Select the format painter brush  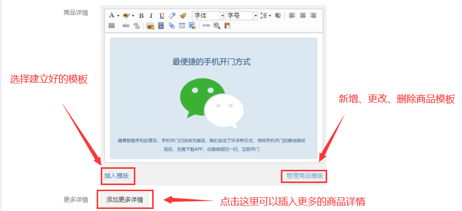coord(183,16)
